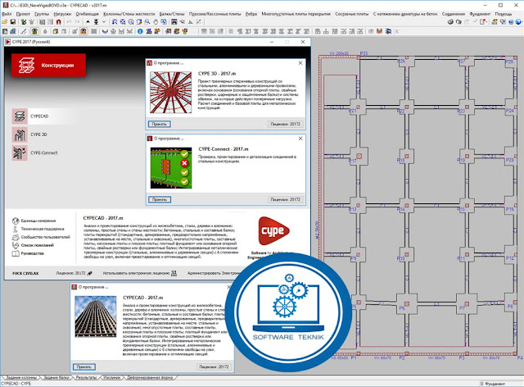524x387 pixels.
Task: Click column P17 in the floor plan
Action: pyautogui.click(x=359, y=156)
